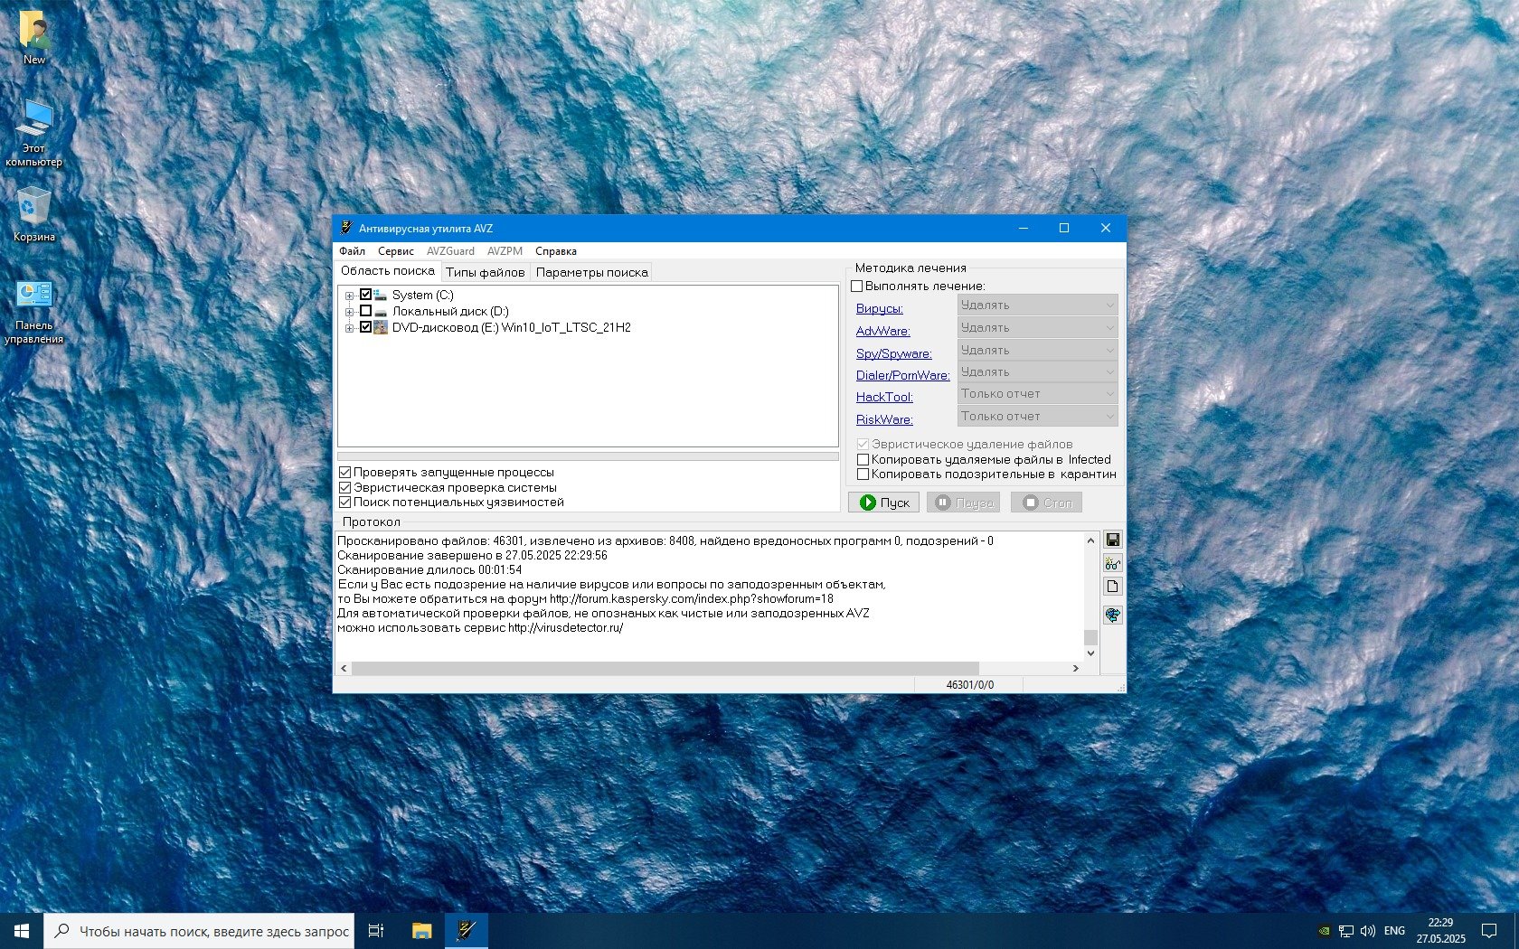Expand the System (C:) tree node
Screen dimensions: 1519x949
pos(349,296)
